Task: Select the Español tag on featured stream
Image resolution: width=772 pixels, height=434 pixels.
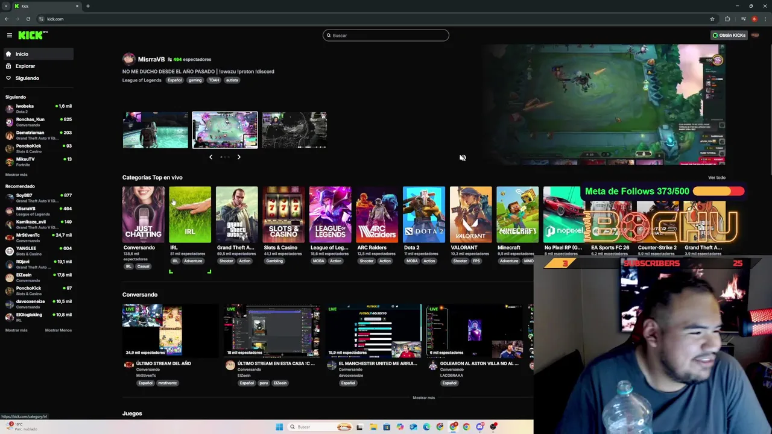Action: click(x=175, y=80)
